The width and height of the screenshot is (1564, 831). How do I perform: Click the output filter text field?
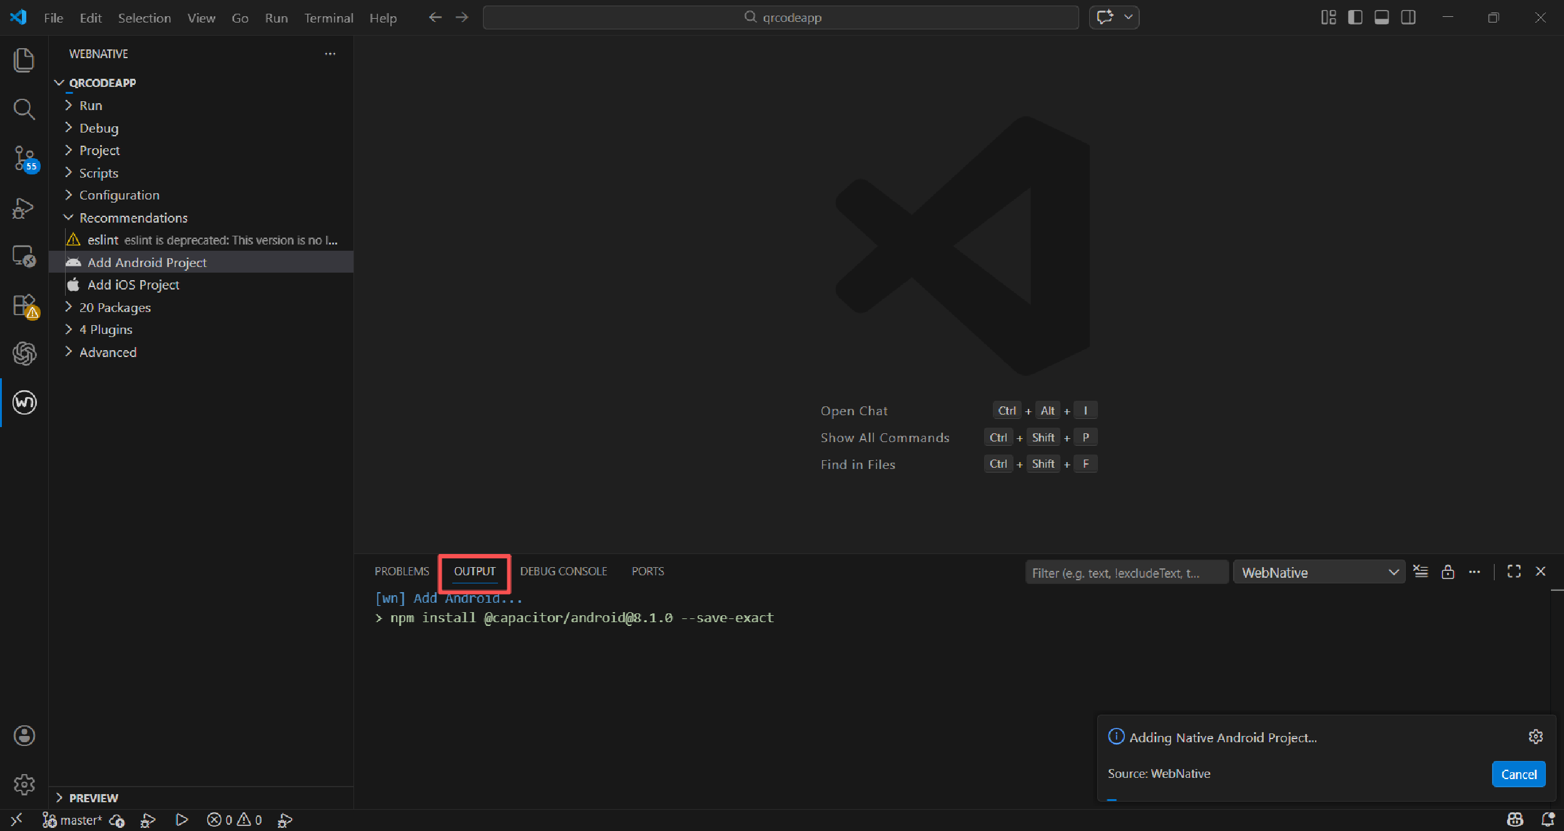click(1127, 573)
